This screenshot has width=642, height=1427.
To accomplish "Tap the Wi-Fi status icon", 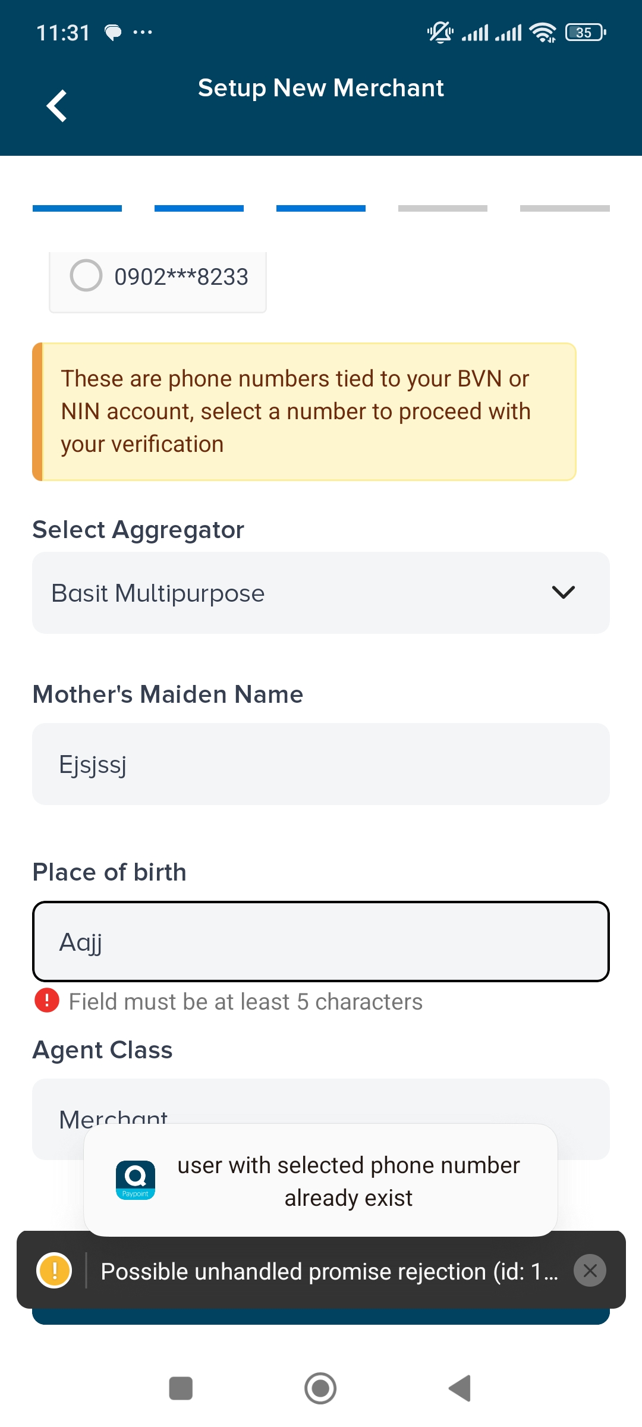I will (542, 33).
